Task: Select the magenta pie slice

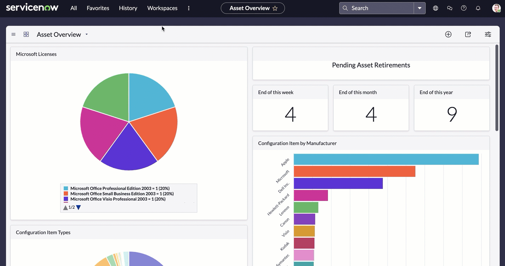Action: [x=99, y=131]
